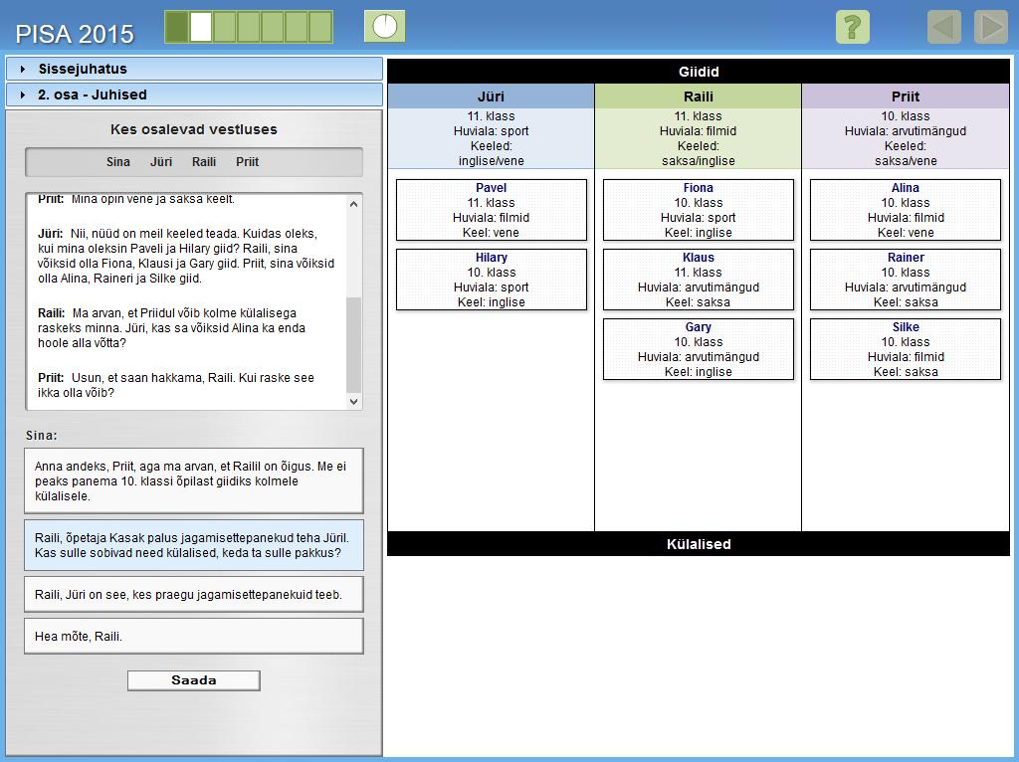Image resolution: width=1019 pixels, height=762 pixels.
Task: Select the Klaus visitor card
Action: (x=699, y=280)
